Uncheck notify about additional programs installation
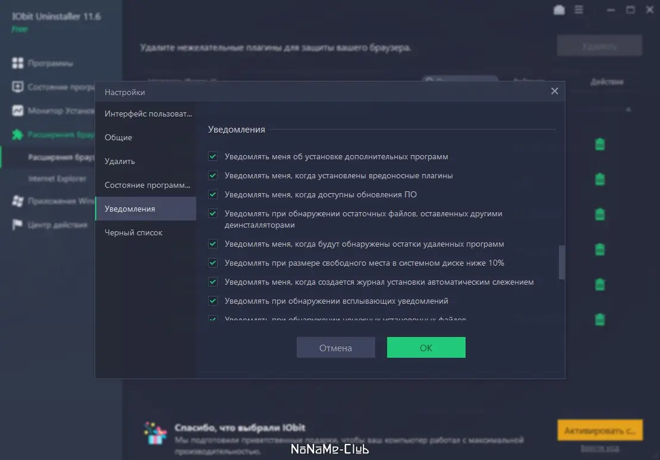 [x=213, y=156]
